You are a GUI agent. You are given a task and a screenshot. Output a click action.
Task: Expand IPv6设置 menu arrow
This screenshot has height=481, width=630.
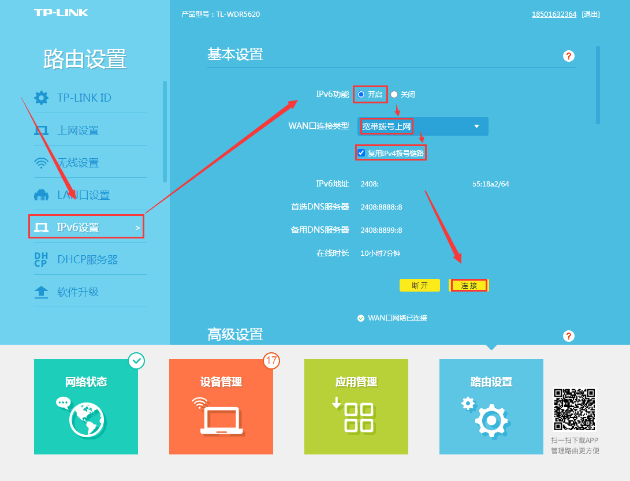point(137,228)
